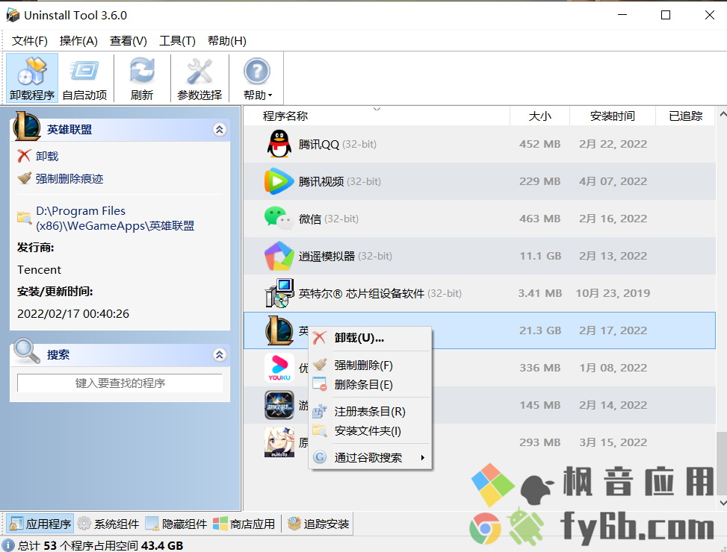Click the folder icon beside the install path
Image resolution: width=727 pixels, height=552 pixels.
click(x=24, y=217)
